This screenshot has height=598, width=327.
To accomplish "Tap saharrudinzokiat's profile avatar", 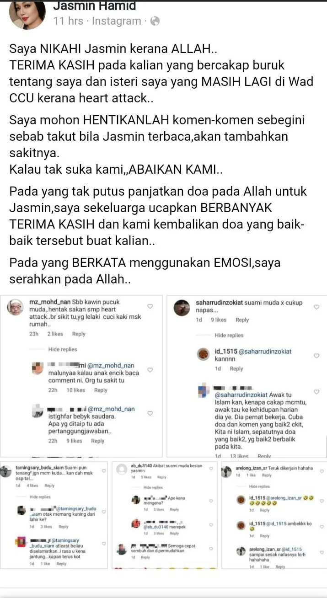I will pos(182,307).
